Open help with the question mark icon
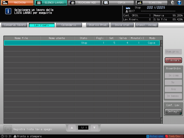This screenshot has height=138, width=184. click(x=179, y=2)
